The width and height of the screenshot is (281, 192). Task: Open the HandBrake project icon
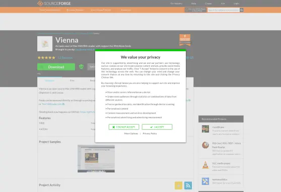click(x=205, y=129)
